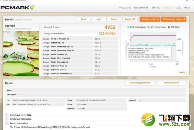The width and height of the screenshot is (194, 130).
Task: Click the Load button
Action: pyautogui.click(x=83, y=19)
